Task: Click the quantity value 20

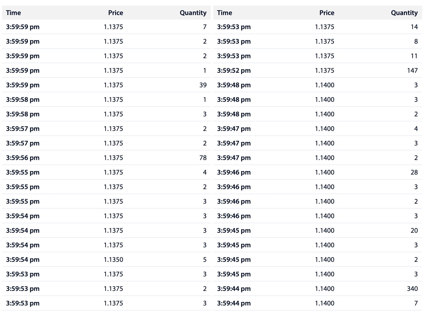Action: pyautogui.click(x=414, y=230)
